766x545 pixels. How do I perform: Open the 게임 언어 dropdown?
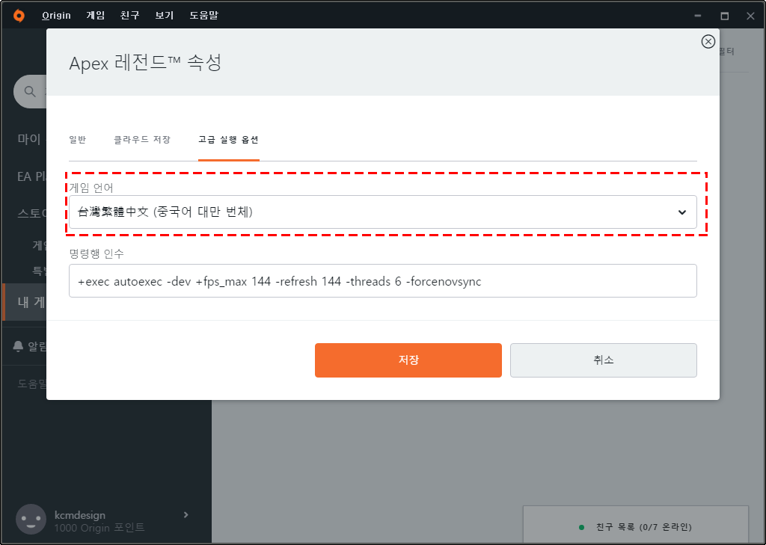point(382,212)
